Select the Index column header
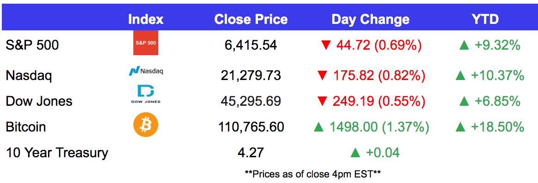 tap(146, 19)
